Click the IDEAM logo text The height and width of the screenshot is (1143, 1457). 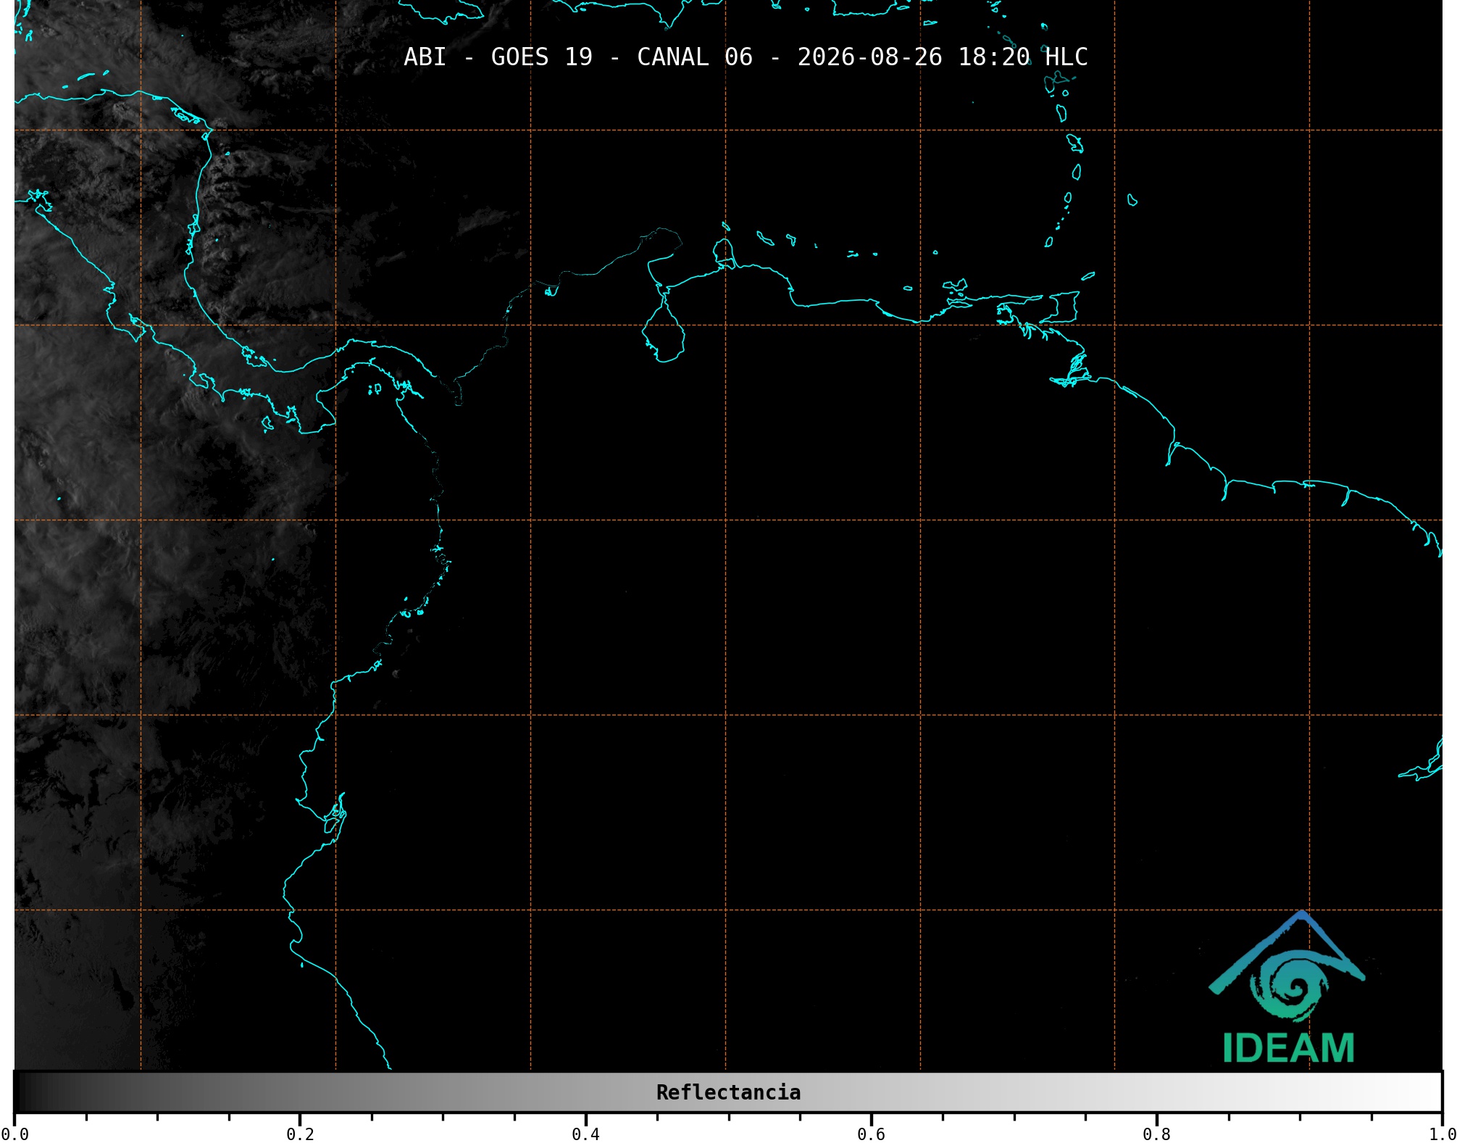[x=1289, y=1048]
